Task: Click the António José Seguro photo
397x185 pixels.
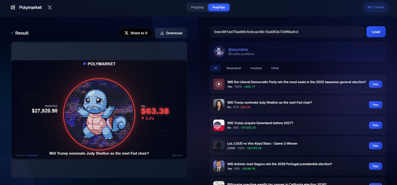Action: pyautogui.click(x=219, y=166)
